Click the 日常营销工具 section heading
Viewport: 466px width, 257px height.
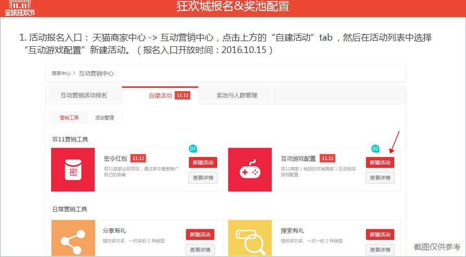tap(70, 209)
